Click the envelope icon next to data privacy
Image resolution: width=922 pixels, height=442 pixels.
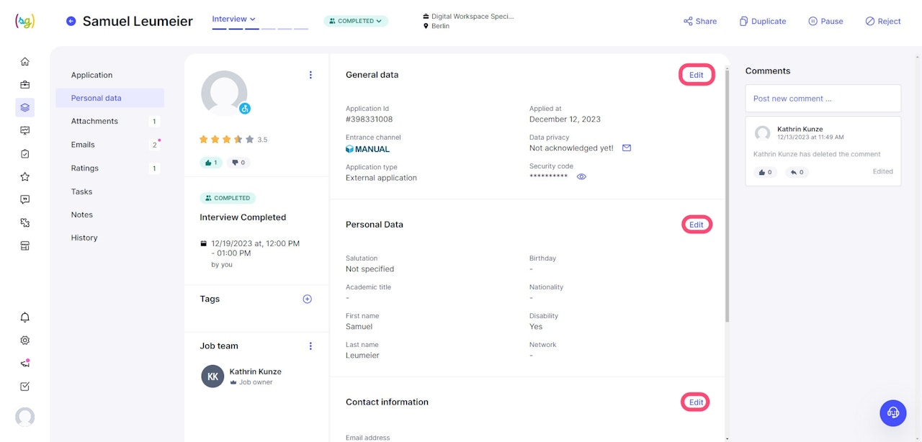point(627,148)
